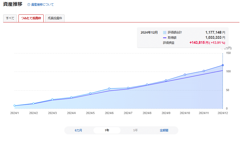
Task: Click the 100 y-axis label
Action: point(228,72)
